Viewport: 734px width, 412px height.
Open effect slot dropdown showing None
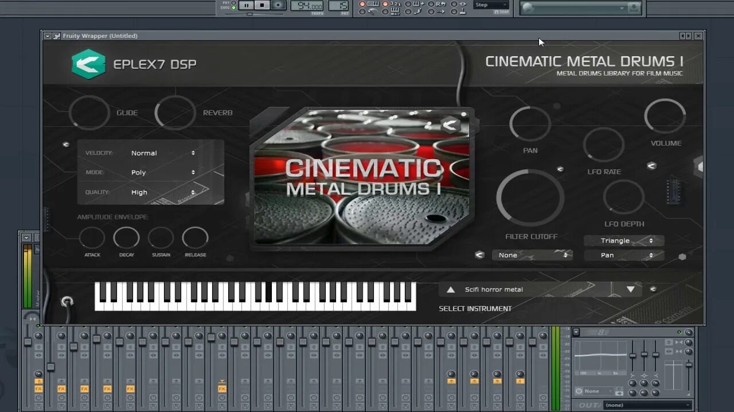tap(599, 391)
